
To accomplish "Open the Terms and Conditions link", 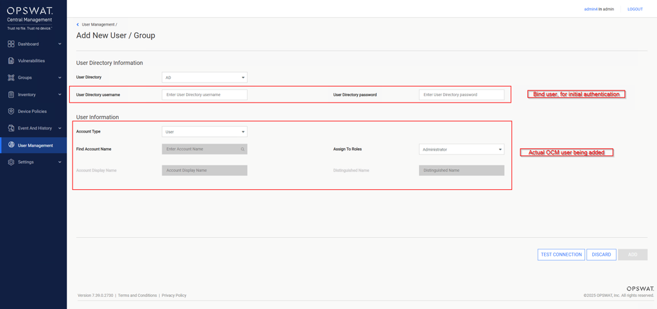I will click(x=137, y=296).
